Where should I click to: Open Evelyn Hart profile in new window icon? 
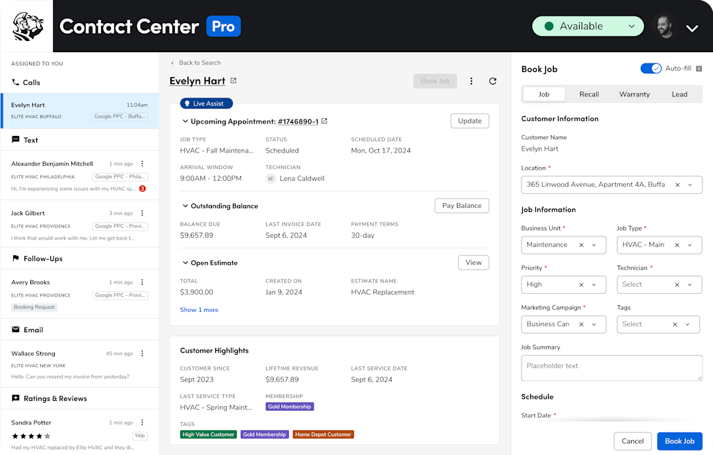pos(233,81)
